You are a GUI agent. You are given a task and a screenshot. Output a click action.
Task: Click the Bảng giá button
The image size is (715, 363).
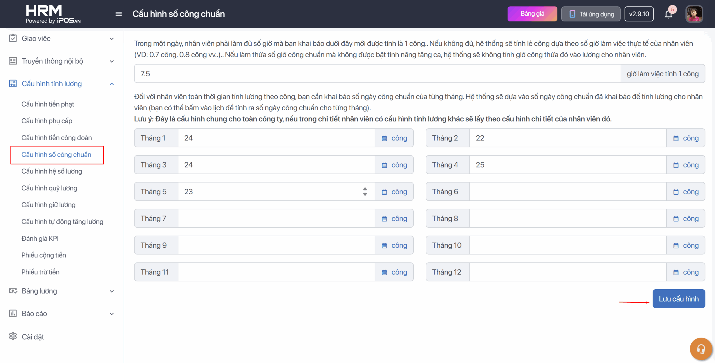(532, 14)
